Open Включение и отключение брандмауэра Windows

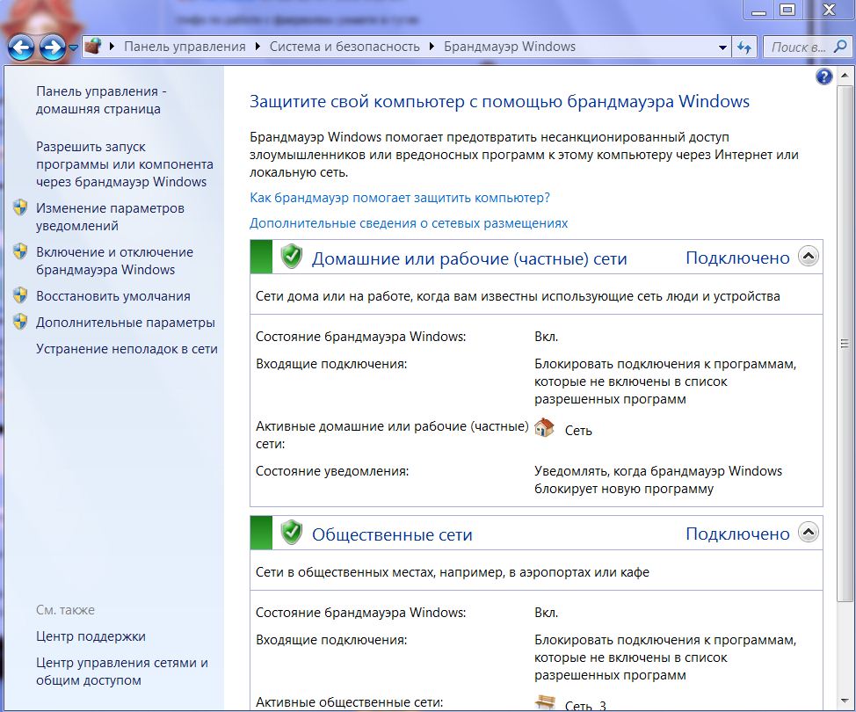[x=114, y=260]
